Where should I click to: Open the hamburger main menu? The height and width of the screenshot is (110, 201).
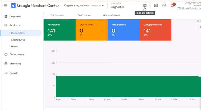click(6, 6)
